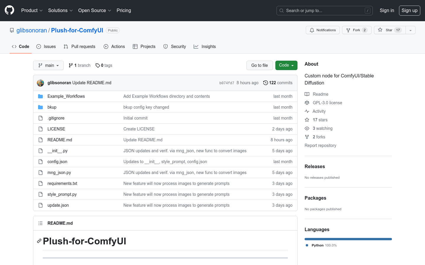Select the Code tab
Screen dimensions: 425x265
point(20,47)
